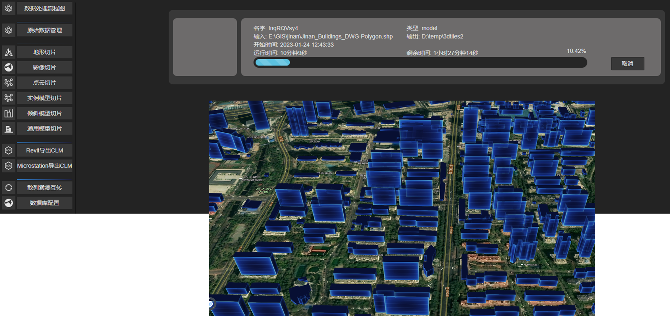Click the point cloud icon beside 点云切片
This screenshot has height=316, width=670.
(9, 83)
